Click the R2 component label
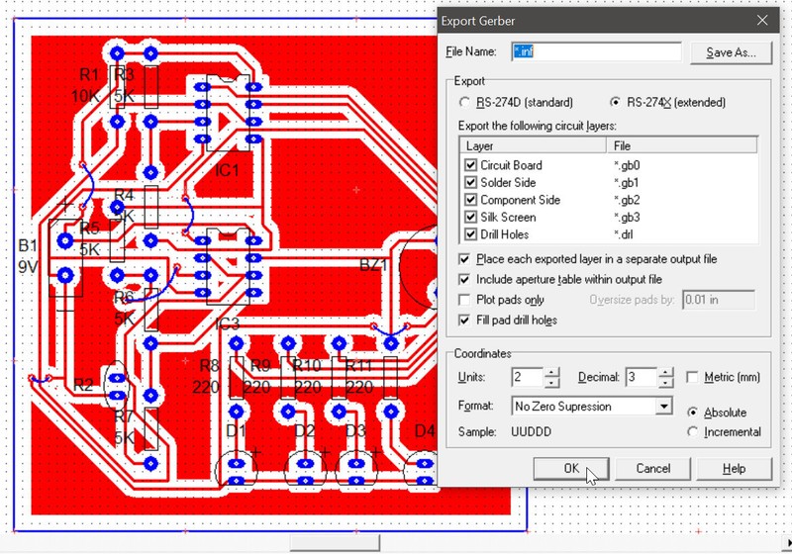Image resolution: width=792 pixels, height=554 pixels. coord(84,386)
